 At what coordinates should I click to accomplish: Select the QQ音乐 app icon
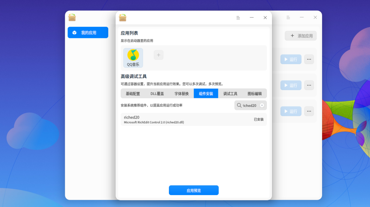pos(133,57)
